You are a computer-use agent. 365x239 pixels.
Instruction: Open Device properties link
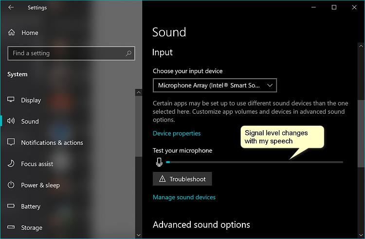tap(177, 133)
